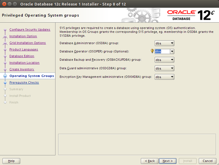The width and height of the screenshot is (219, 165).
Task: Click the Cancel button
Action: (207, 161)
